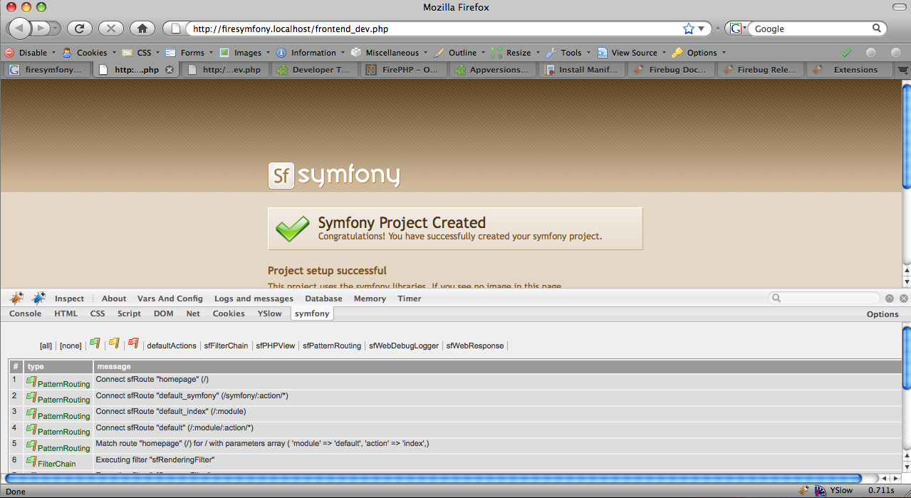Open the Images dropdown menu
This screenshot has width=911, height=498.
pos(244,53)
